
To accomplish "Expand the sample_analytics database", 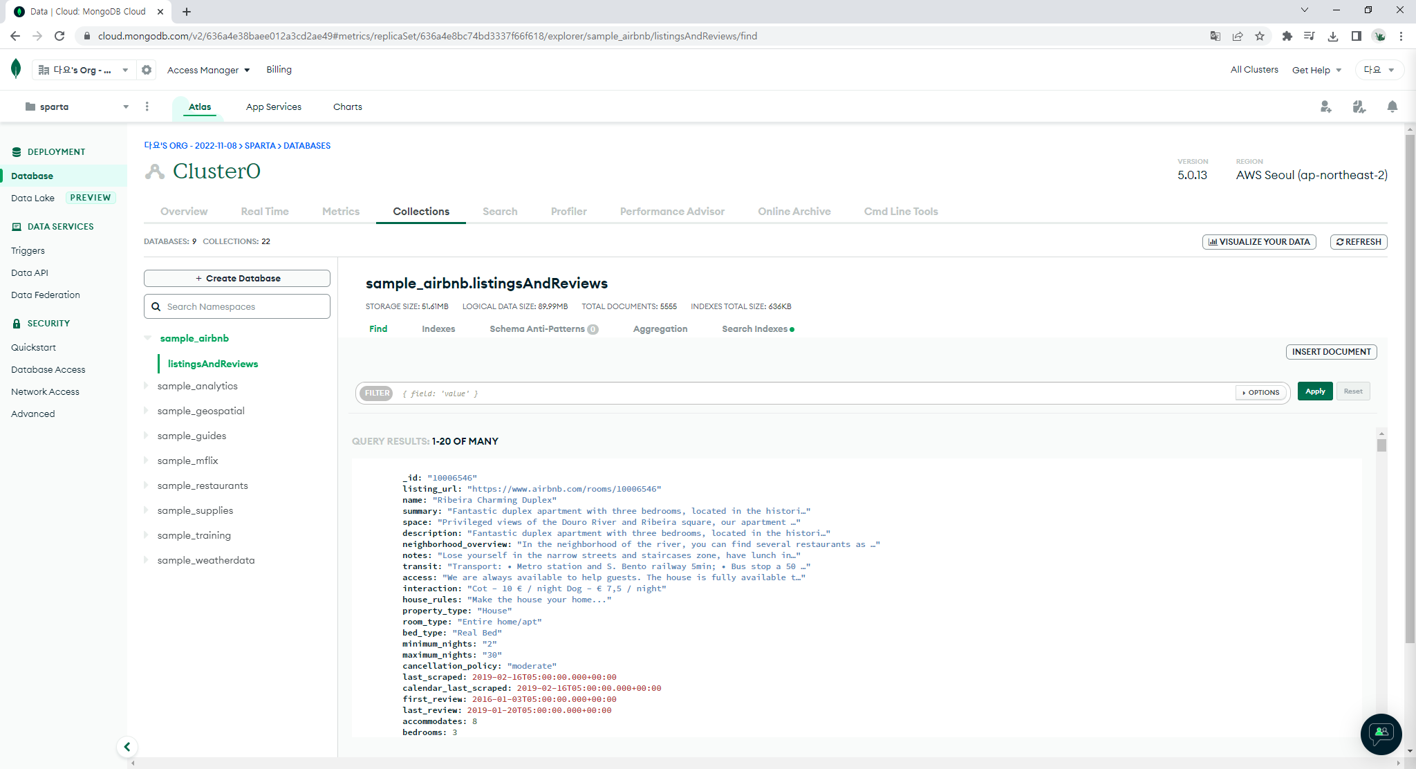I will tap(146, 386).
